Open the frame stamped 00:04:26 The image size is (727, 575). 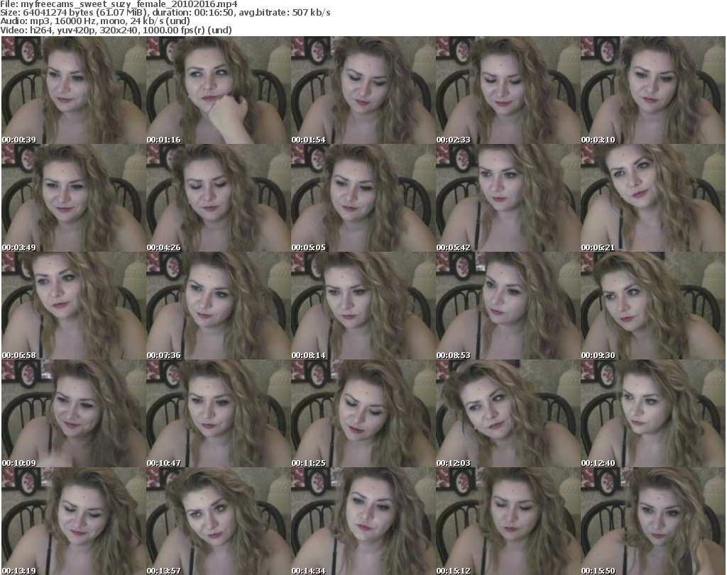click(x=219, y=198)
